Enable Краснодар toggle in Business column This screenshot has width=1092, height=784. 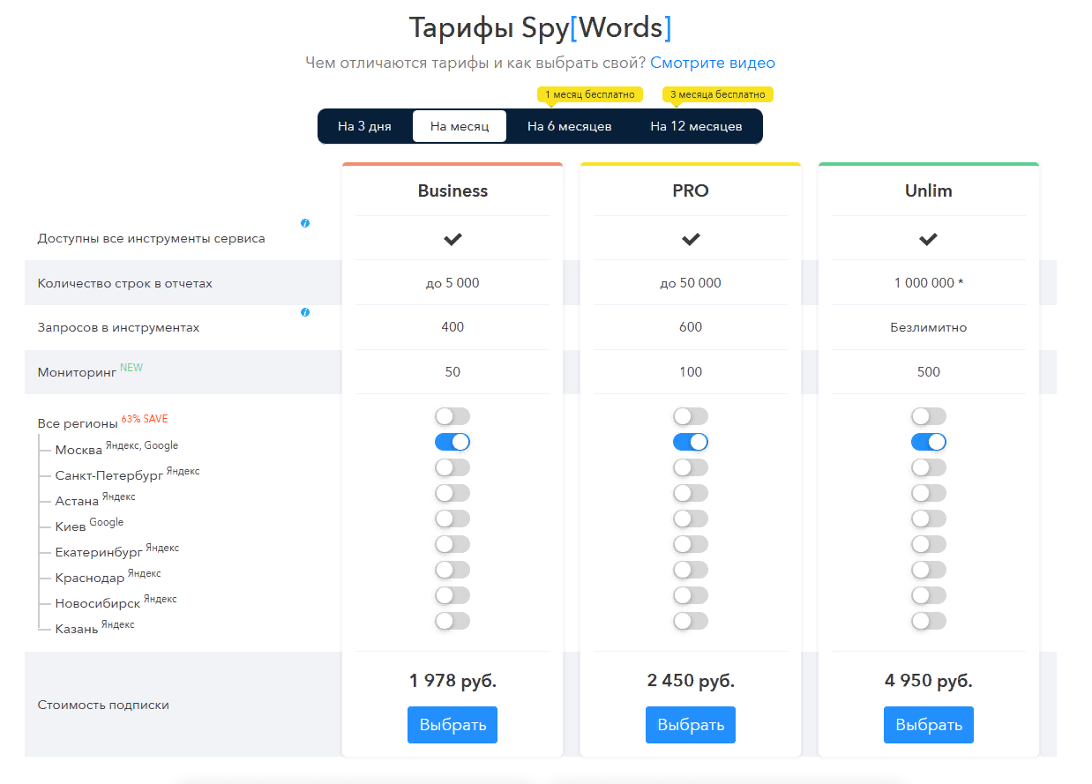(453, 570)
